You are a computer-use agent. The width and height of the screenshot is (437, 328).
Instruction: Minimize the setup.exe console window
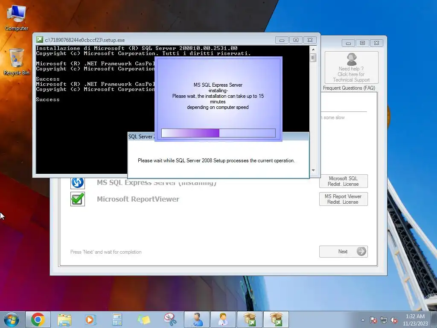[x=282, y=40]
